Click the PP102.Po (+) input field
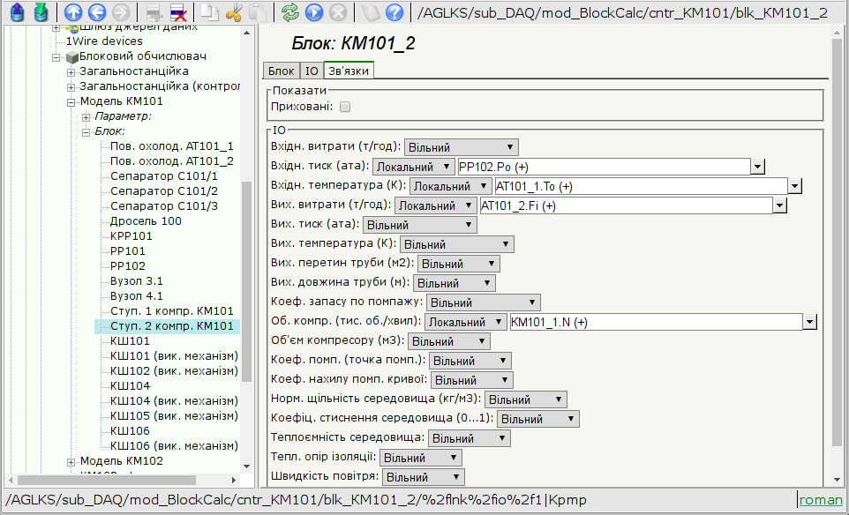This screenshot has width=849, height=515. coord(603,167)
